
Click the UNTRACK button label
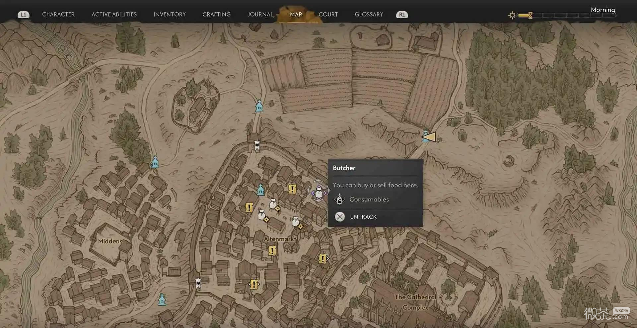[363, 217]
